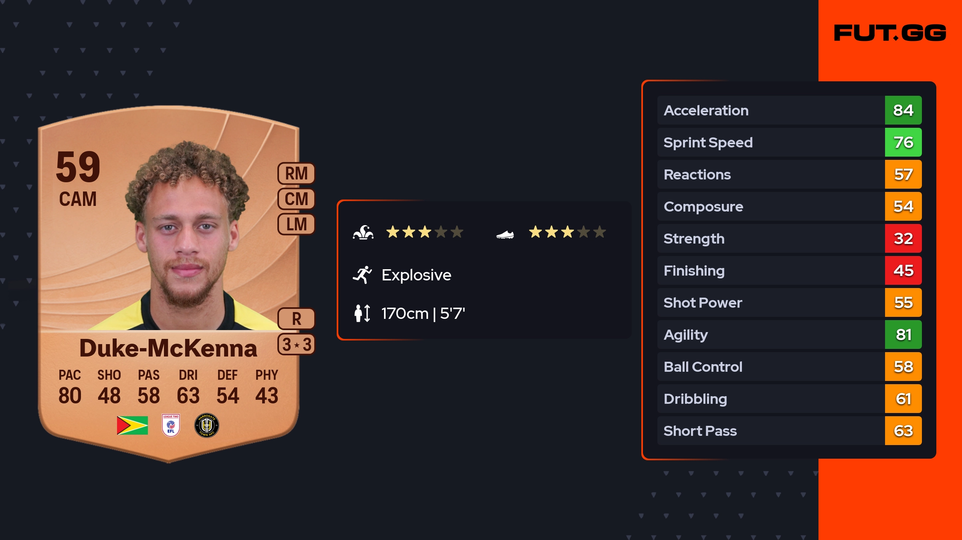
Task: Click the EFL League Two badge
Action: pos(171,425)
